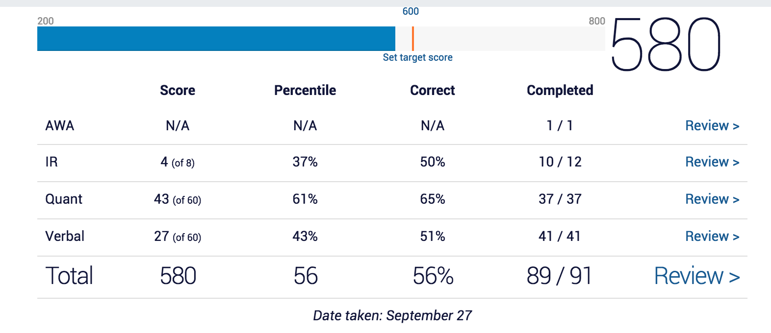
Task: Select the Score column header
Action: (x=178, y=91)
